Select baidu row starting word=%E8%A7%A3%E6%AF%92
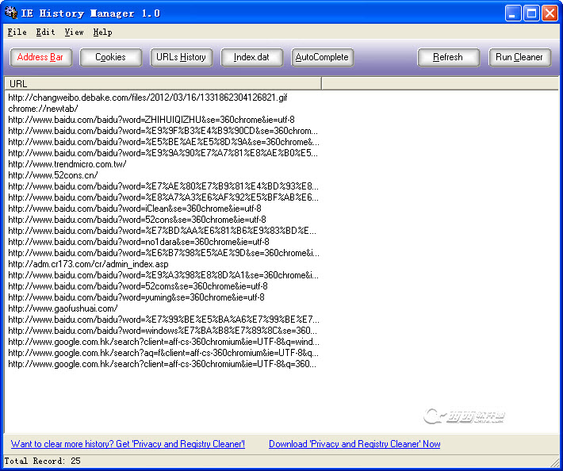Image resolution: width=563 pixels, height=471 pixels. [163, 197]
